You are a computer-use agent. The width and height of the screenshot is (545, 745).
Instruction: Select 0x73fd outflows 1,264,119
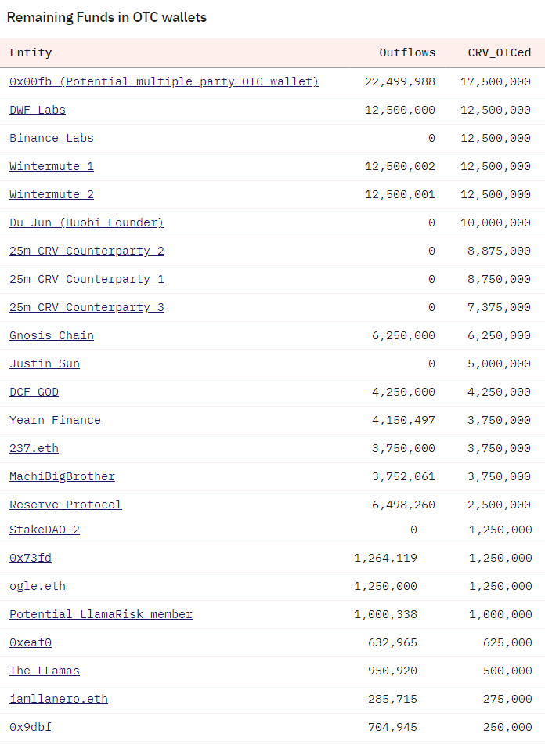(385, 558)
